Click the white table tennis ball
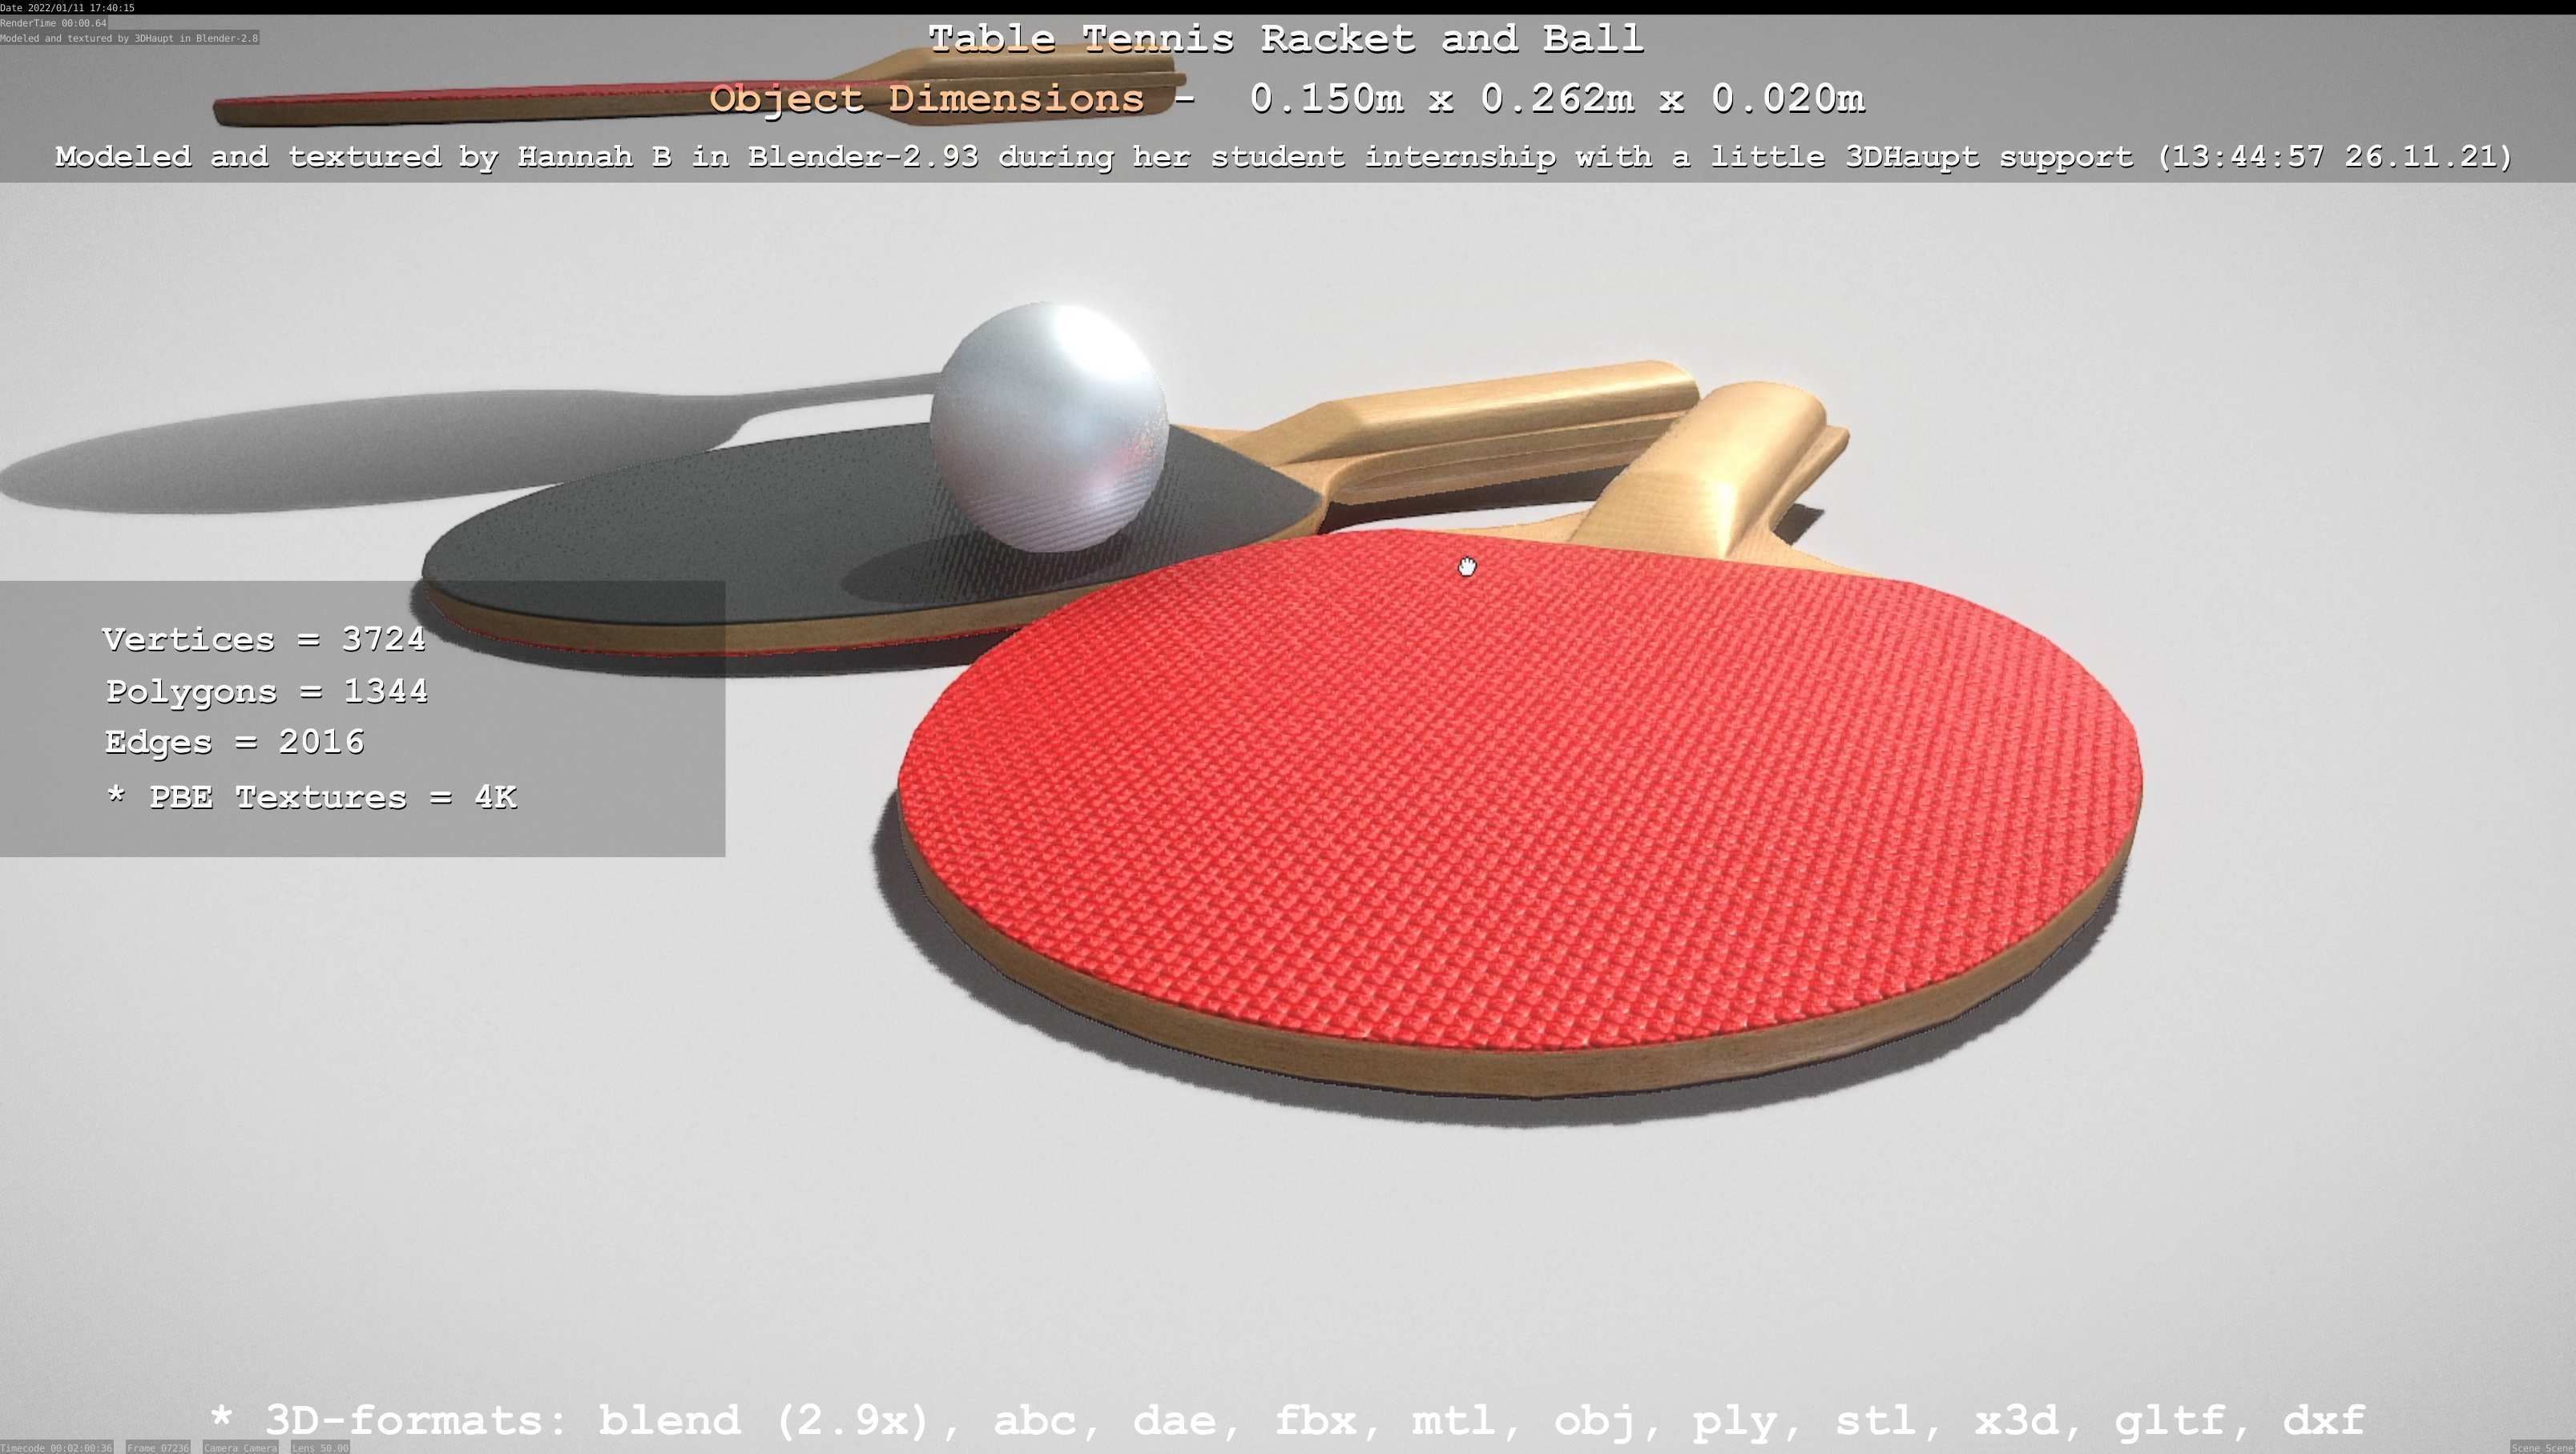The height and width of the screenshot is (1454, 2576). [1049, 427]
